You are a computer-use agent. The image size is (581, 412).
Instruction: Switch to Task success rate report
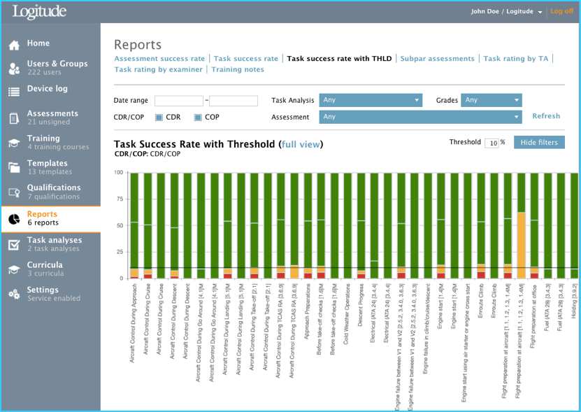(x=245, y=59)
